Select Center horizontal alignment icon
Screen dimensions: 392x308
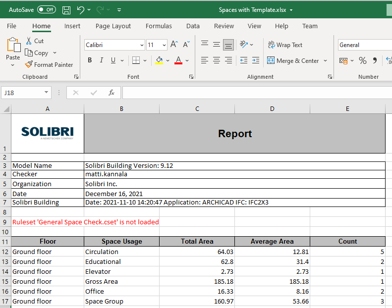coord(217,60)
